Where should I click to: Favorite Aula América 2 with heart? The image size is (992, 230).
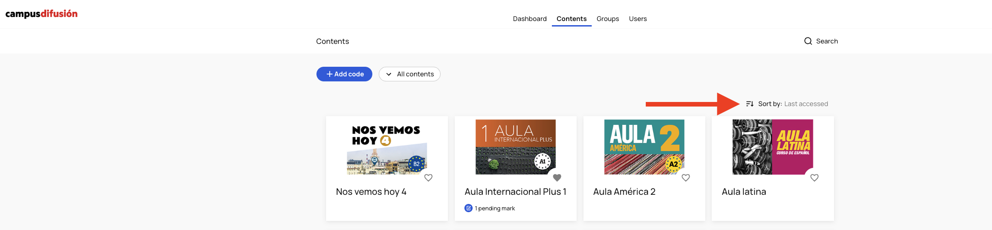click(x=686, y=178)
